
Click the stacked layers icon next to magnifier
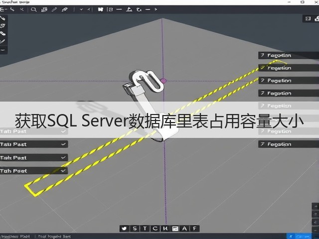[44, 9]
